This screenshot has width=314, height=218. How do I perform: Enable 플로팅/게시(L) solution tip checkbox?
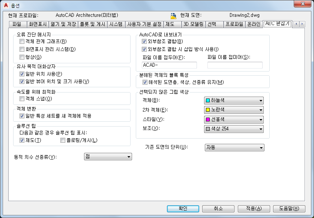click(63, 140)
